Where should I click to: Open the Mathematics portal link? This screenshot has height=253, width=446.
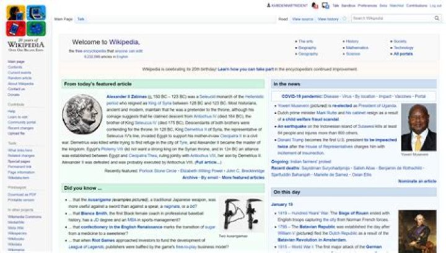[x=357, y=48]
